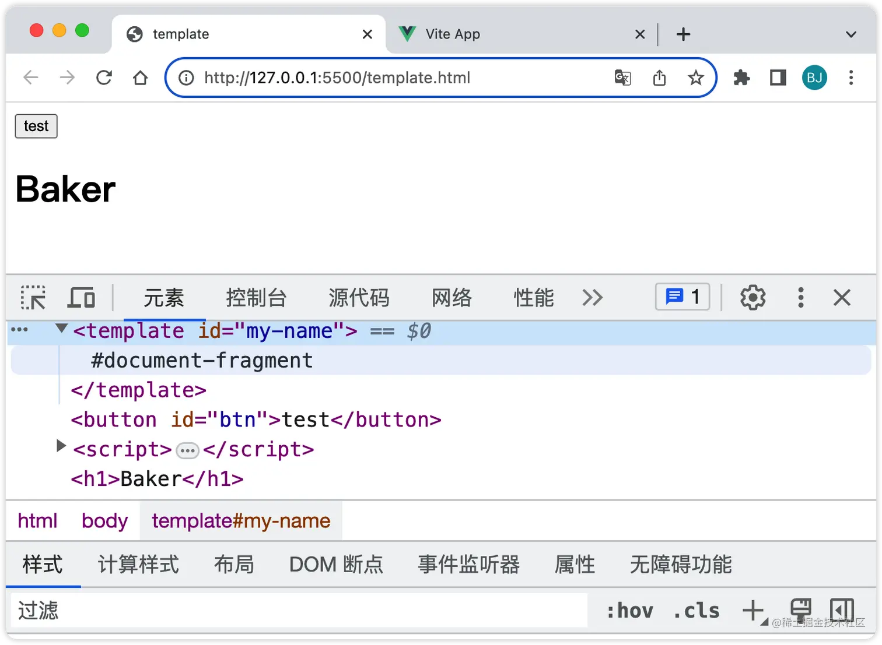
Task: Toggle rendering emulations paintbrush icon
Action: (800, 610)
